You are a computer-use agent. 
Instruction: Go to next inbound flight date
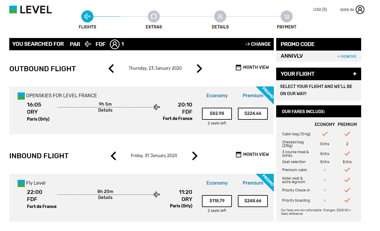pos(195,156)
